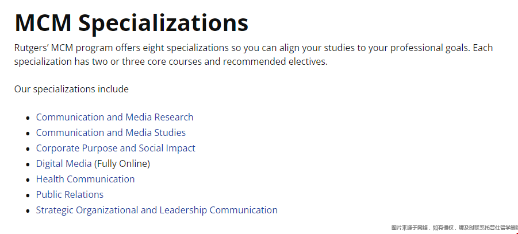This screenshot has height=234, width=518.
Task: Click the bullet before Health Communication
Action: click(28, 180)
